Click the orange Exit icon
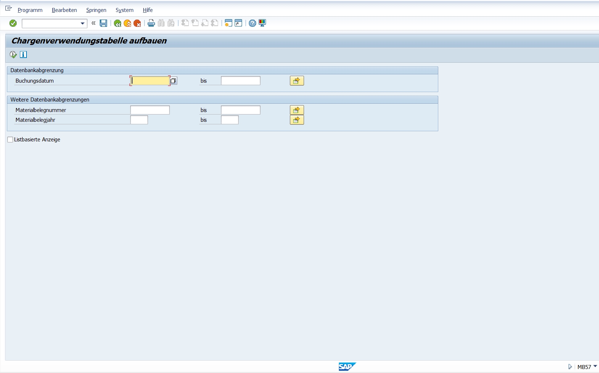This screenshot has width=599, height=373. tap(127, 23)
